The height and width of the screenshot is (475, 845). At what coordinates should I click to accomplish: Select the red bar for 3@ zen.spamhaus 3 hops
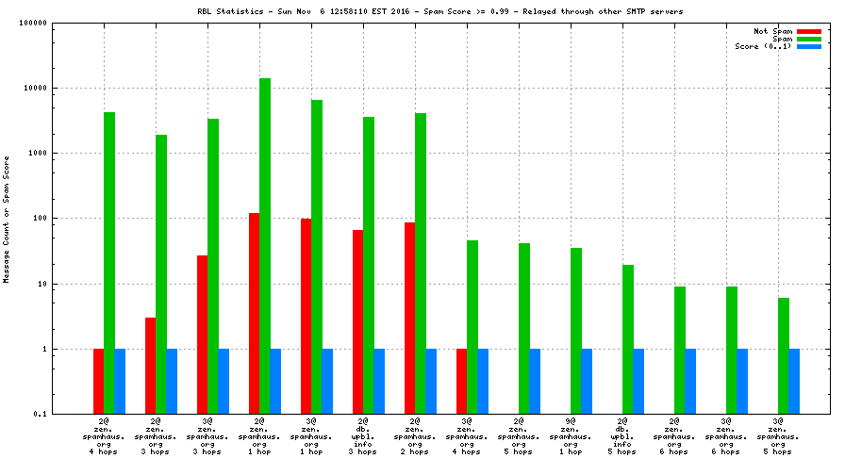click(203, 334)
